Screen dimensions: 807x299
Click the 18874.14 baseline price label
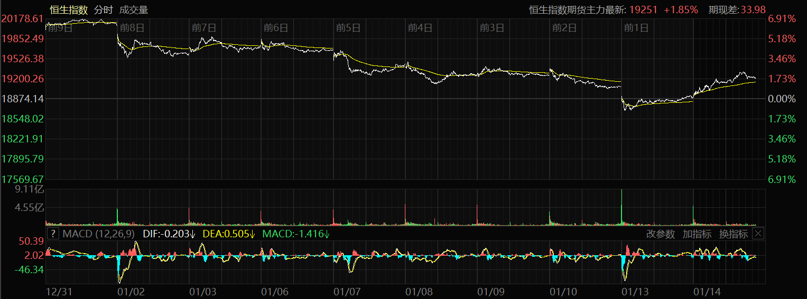pyautogui.click(x=22, y=99)
